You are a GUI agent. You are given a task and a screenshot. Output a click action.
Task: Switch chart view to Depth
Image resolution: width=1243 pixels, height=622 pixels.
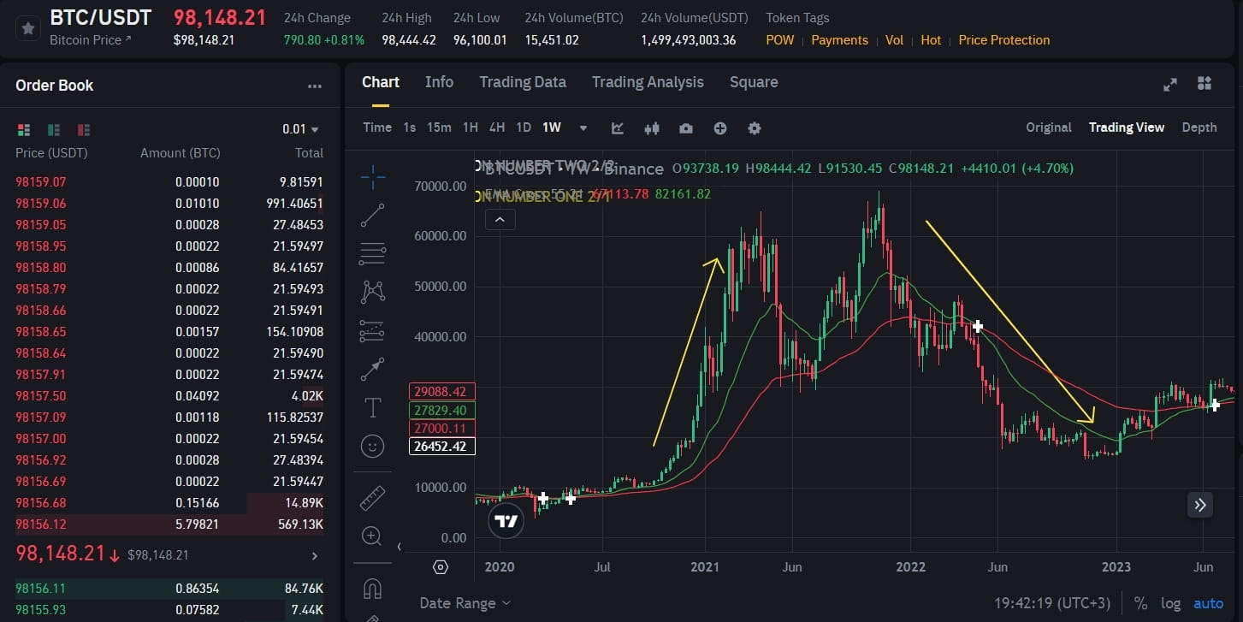point(1199,127)
